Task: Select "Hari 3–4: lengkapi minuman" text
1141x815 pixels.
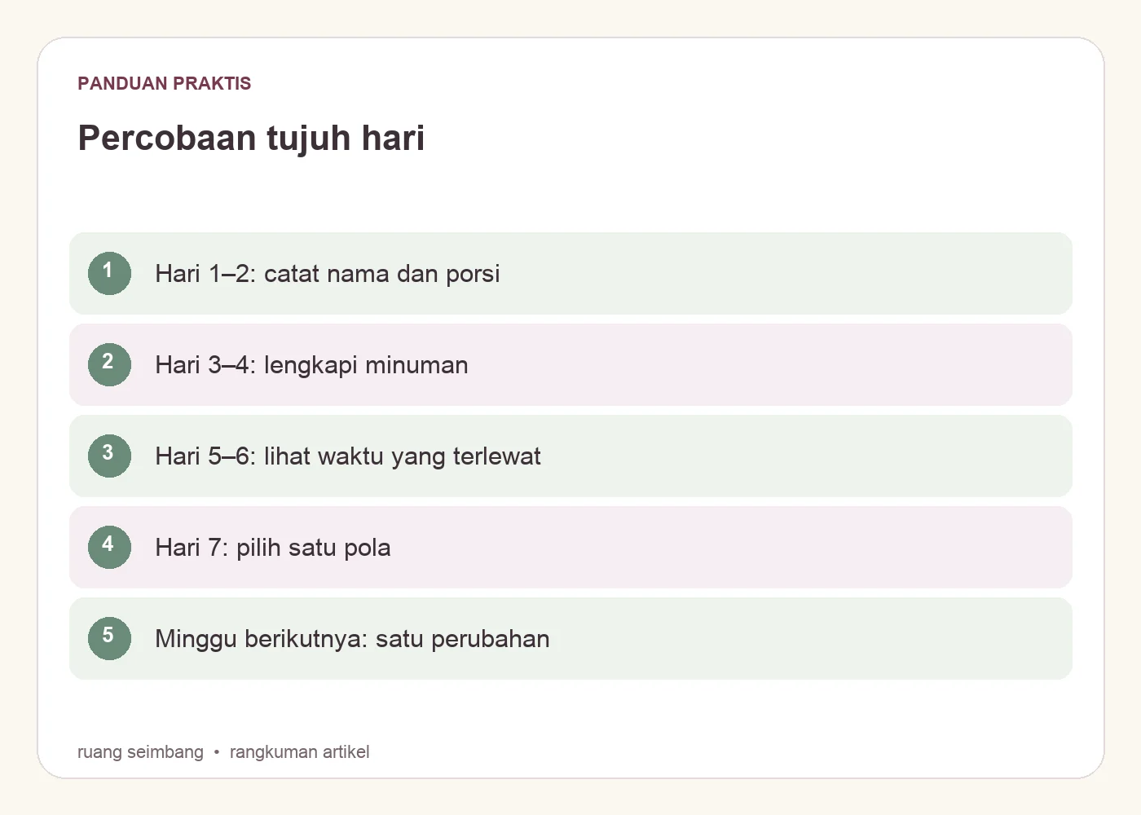Action: click(x=311, y=365)
